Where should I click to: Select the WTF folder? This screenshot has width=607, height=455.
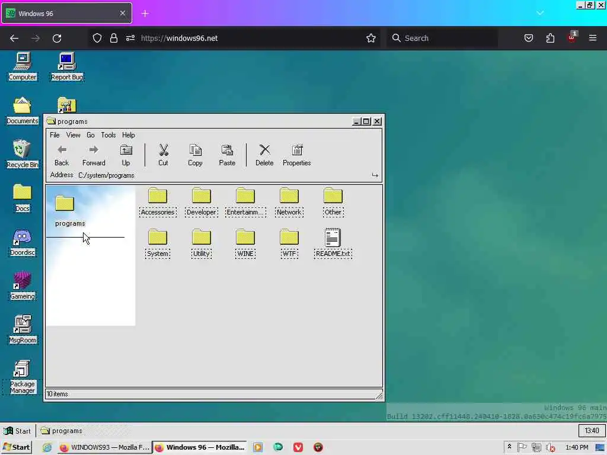[x=289, y=243]
